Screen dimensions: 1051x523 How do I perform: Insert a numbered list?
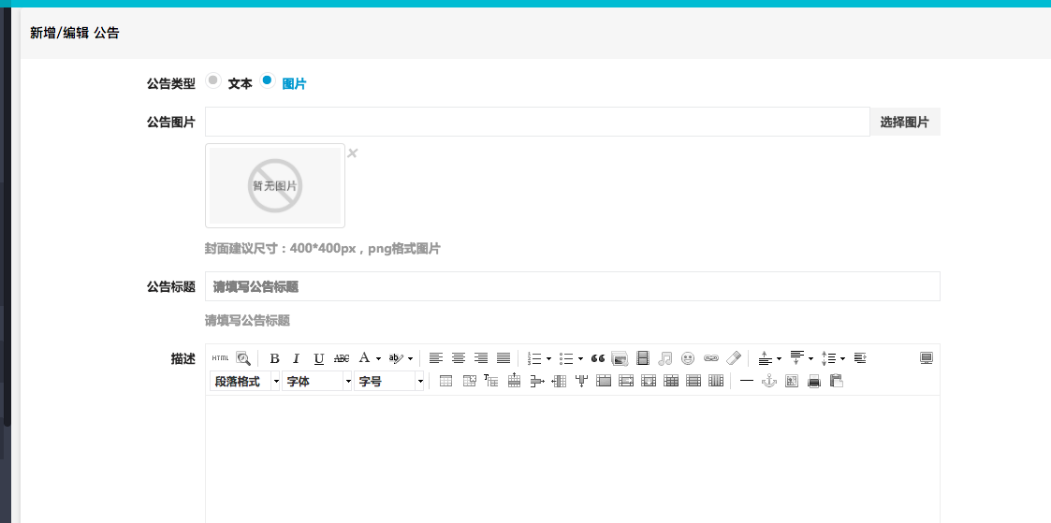coord(534,358)
